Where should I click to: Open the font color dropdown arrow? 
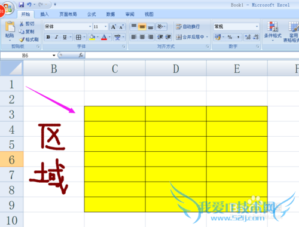[x=109, y=37]
